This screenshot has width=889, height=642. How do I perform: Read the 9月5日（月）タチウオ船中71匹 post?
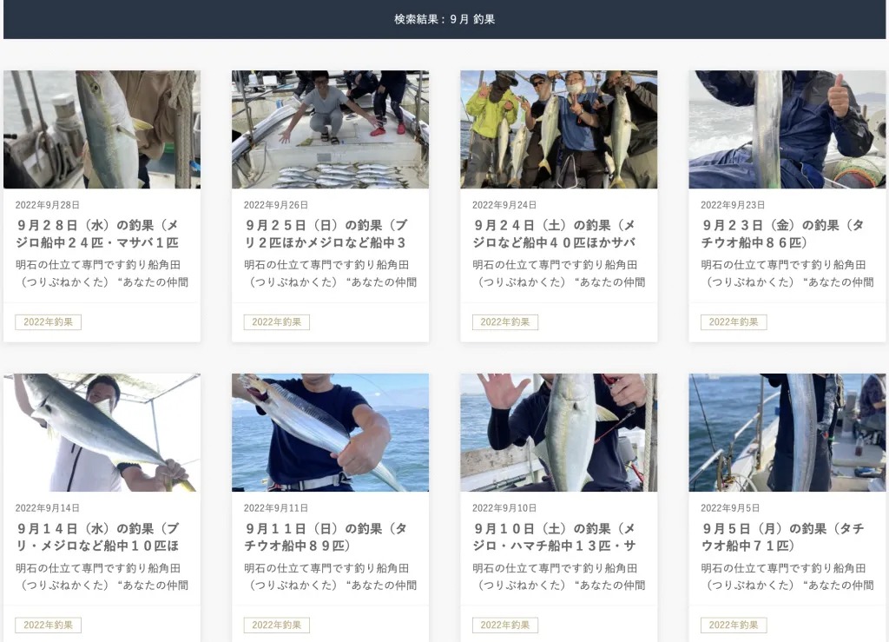point(783,537)
